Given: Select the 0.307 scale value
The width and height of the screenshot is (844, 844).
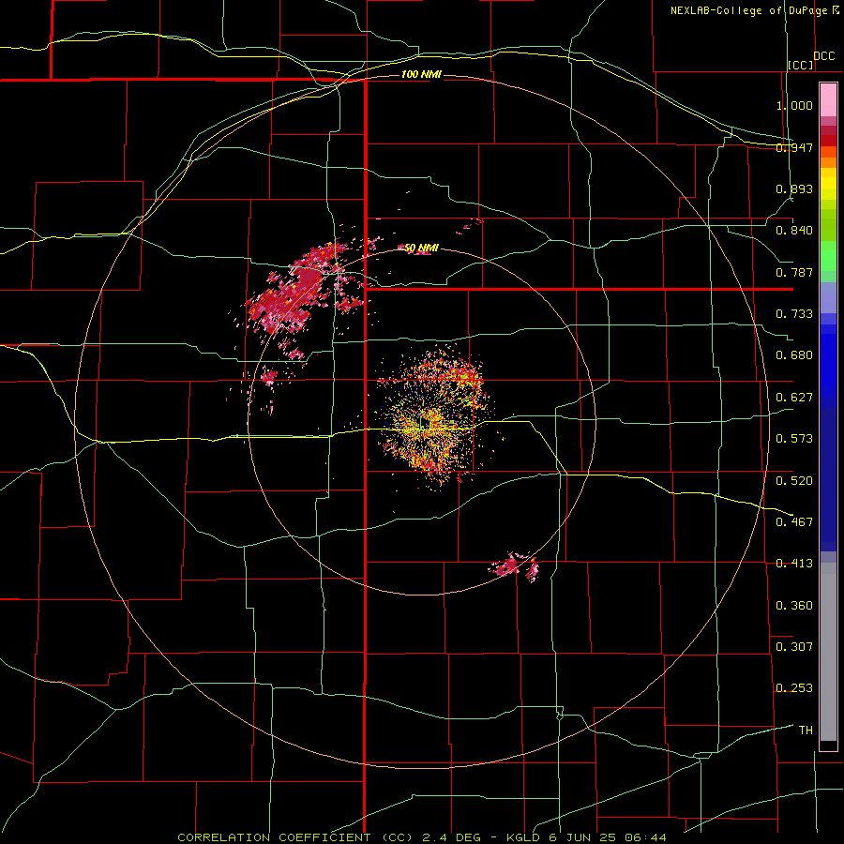Looking at the screenshot, I should (794, 646).
